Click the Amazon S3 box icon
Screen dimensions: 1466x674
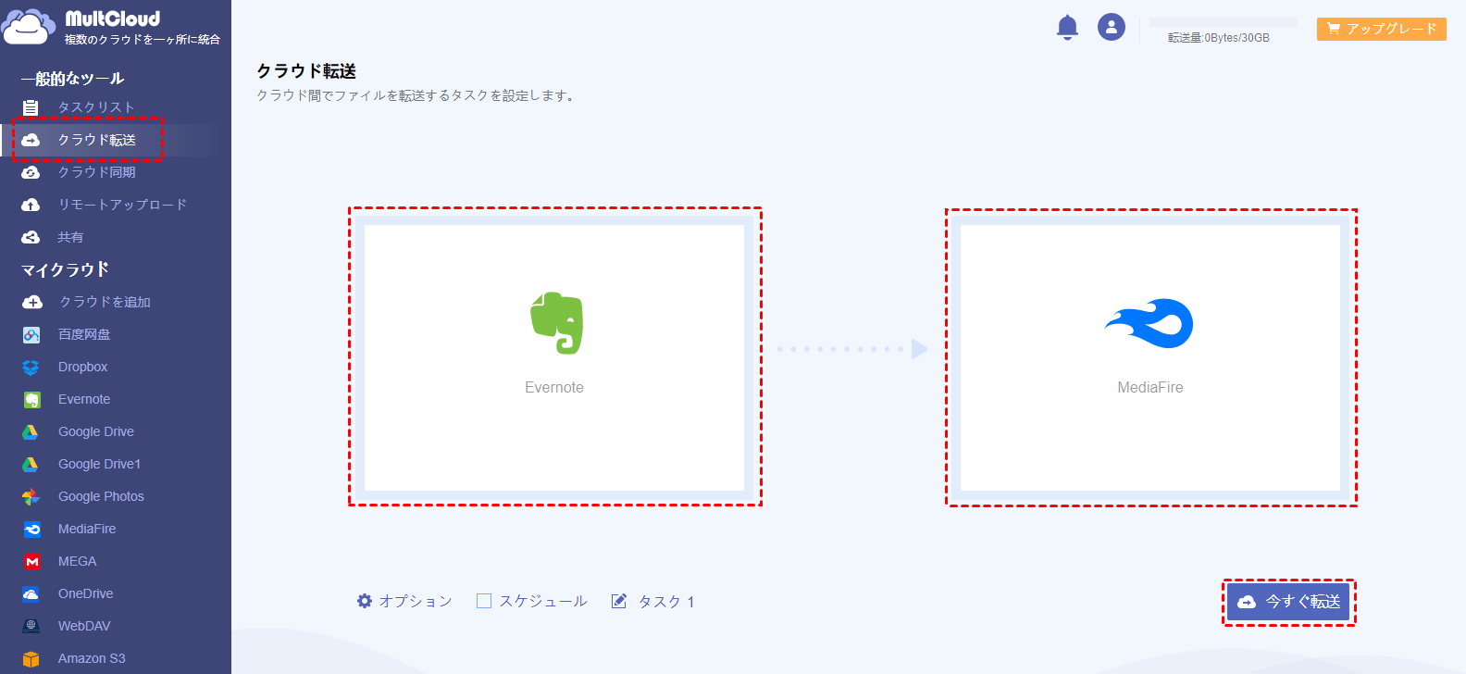click(31, 659)
